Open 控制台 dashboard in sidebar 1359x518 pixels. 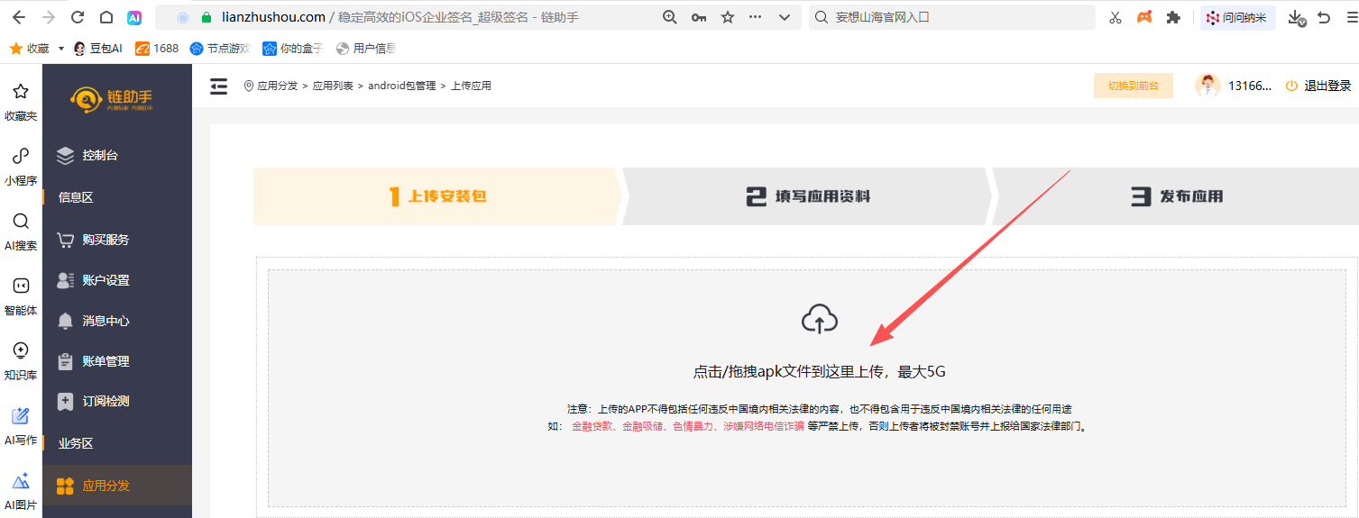point(99,155)
